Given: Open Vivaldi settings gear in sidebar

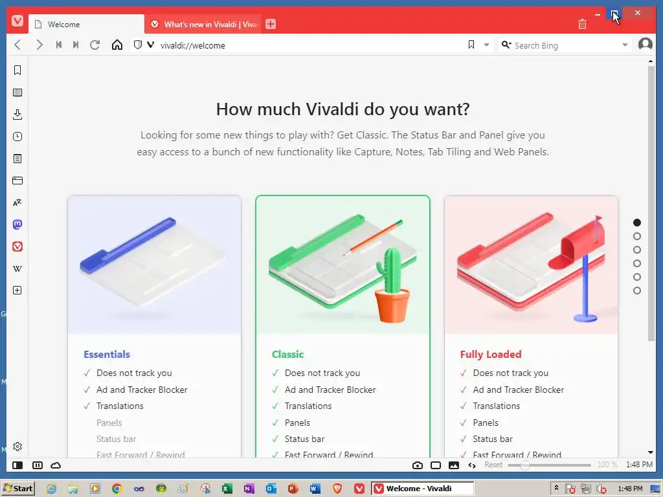Looking at the screenshot, I should [x=17, y=447].
